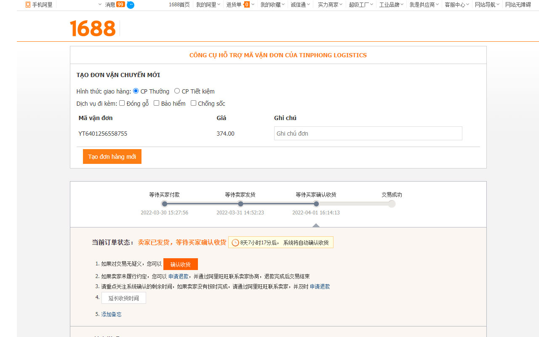539x337 pixels.
Task: Click the 等待买家付款 progress node
Action: point(164,203)
